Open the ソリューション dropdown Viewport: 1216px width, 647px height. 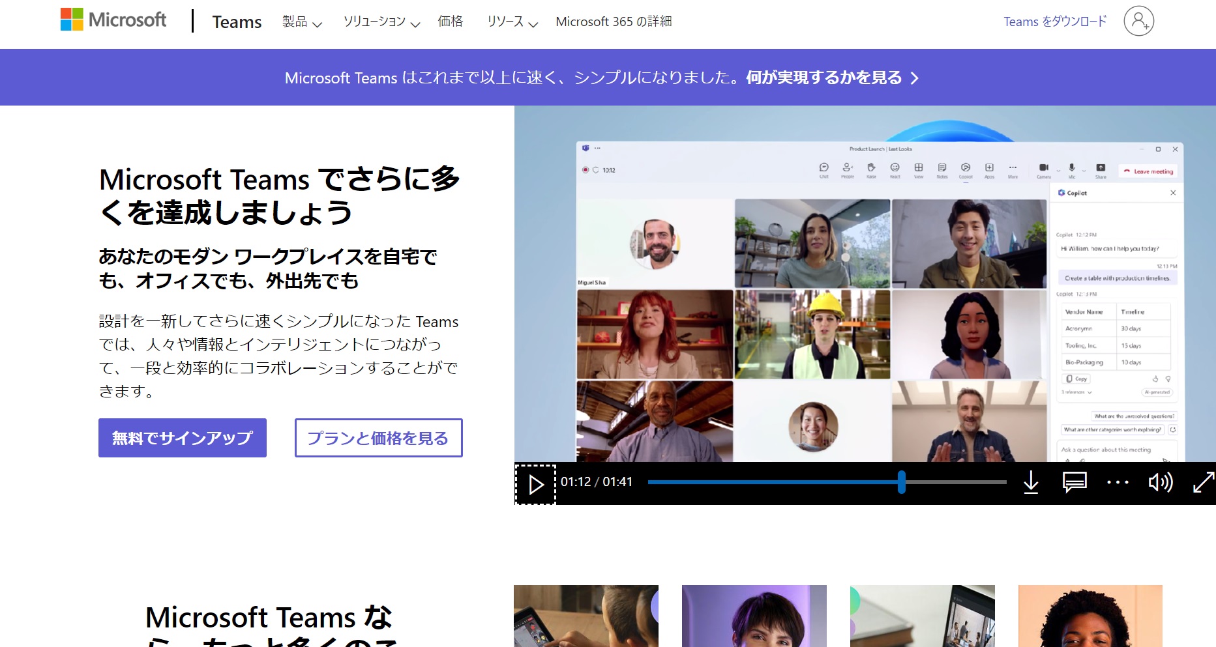coord(380,22)
